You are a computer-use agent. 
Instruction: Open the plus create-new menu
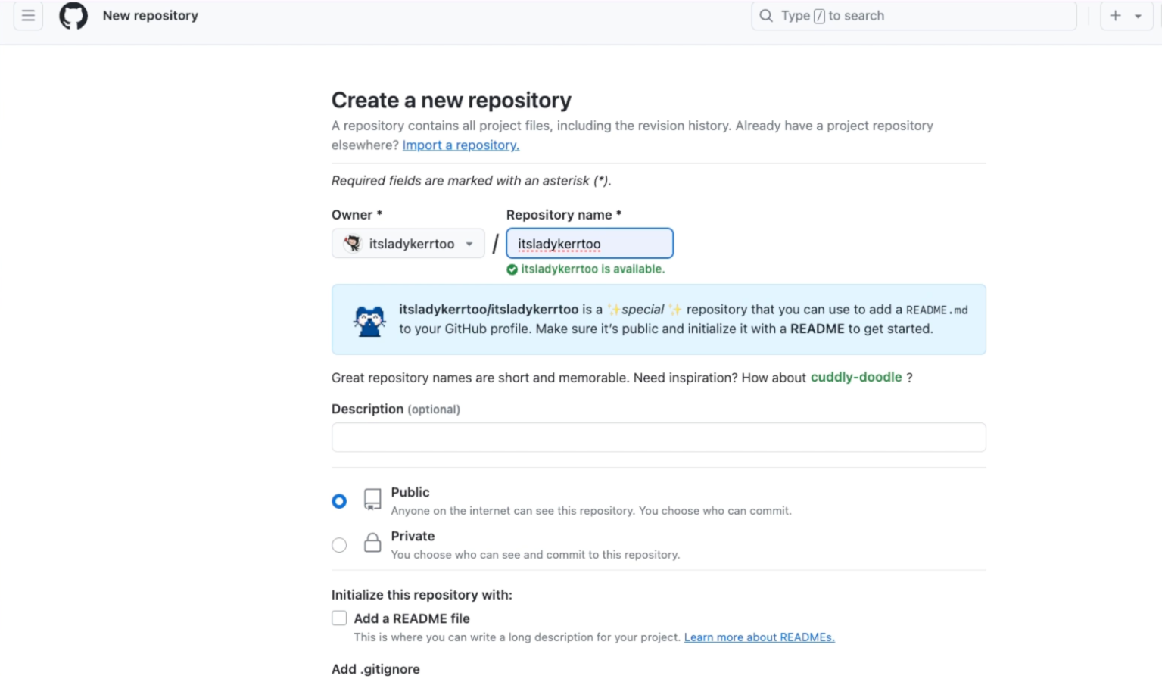[x=1115, y=15]
